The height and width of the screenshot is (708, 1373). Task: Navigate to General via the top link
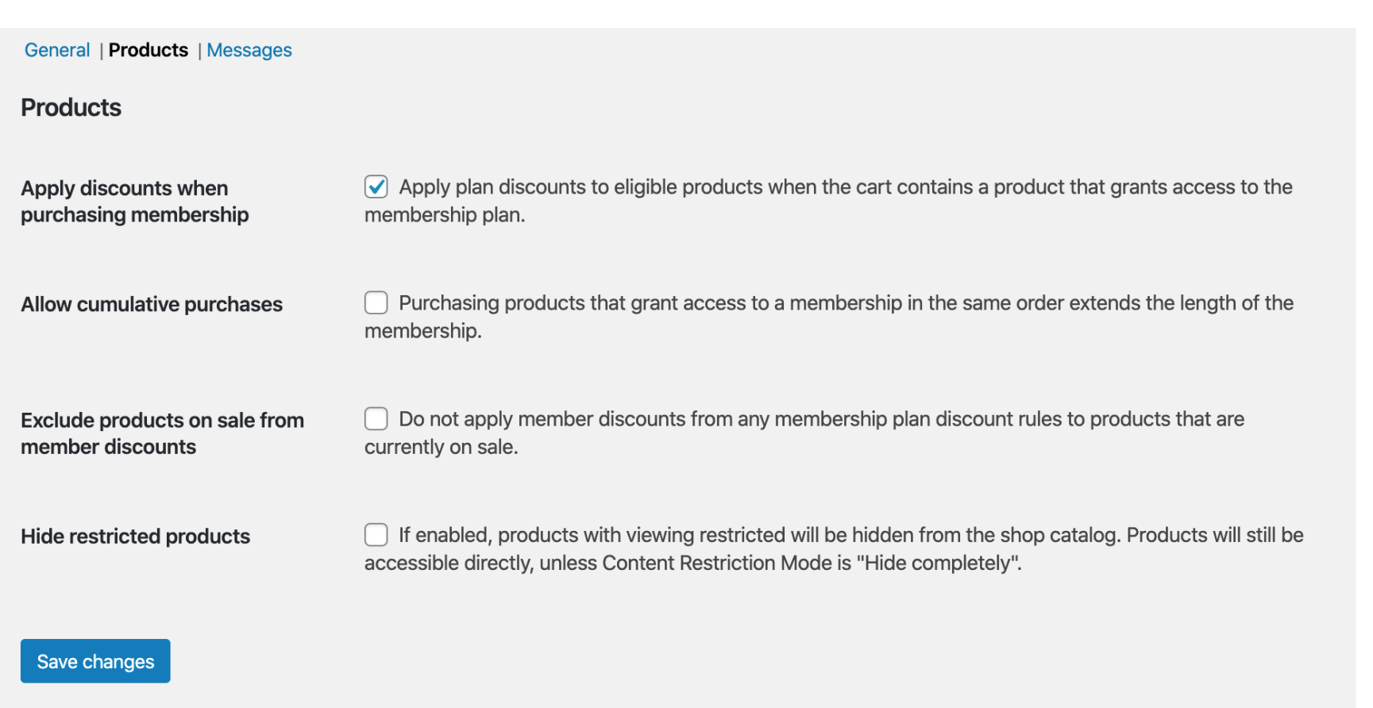point(56,49)
